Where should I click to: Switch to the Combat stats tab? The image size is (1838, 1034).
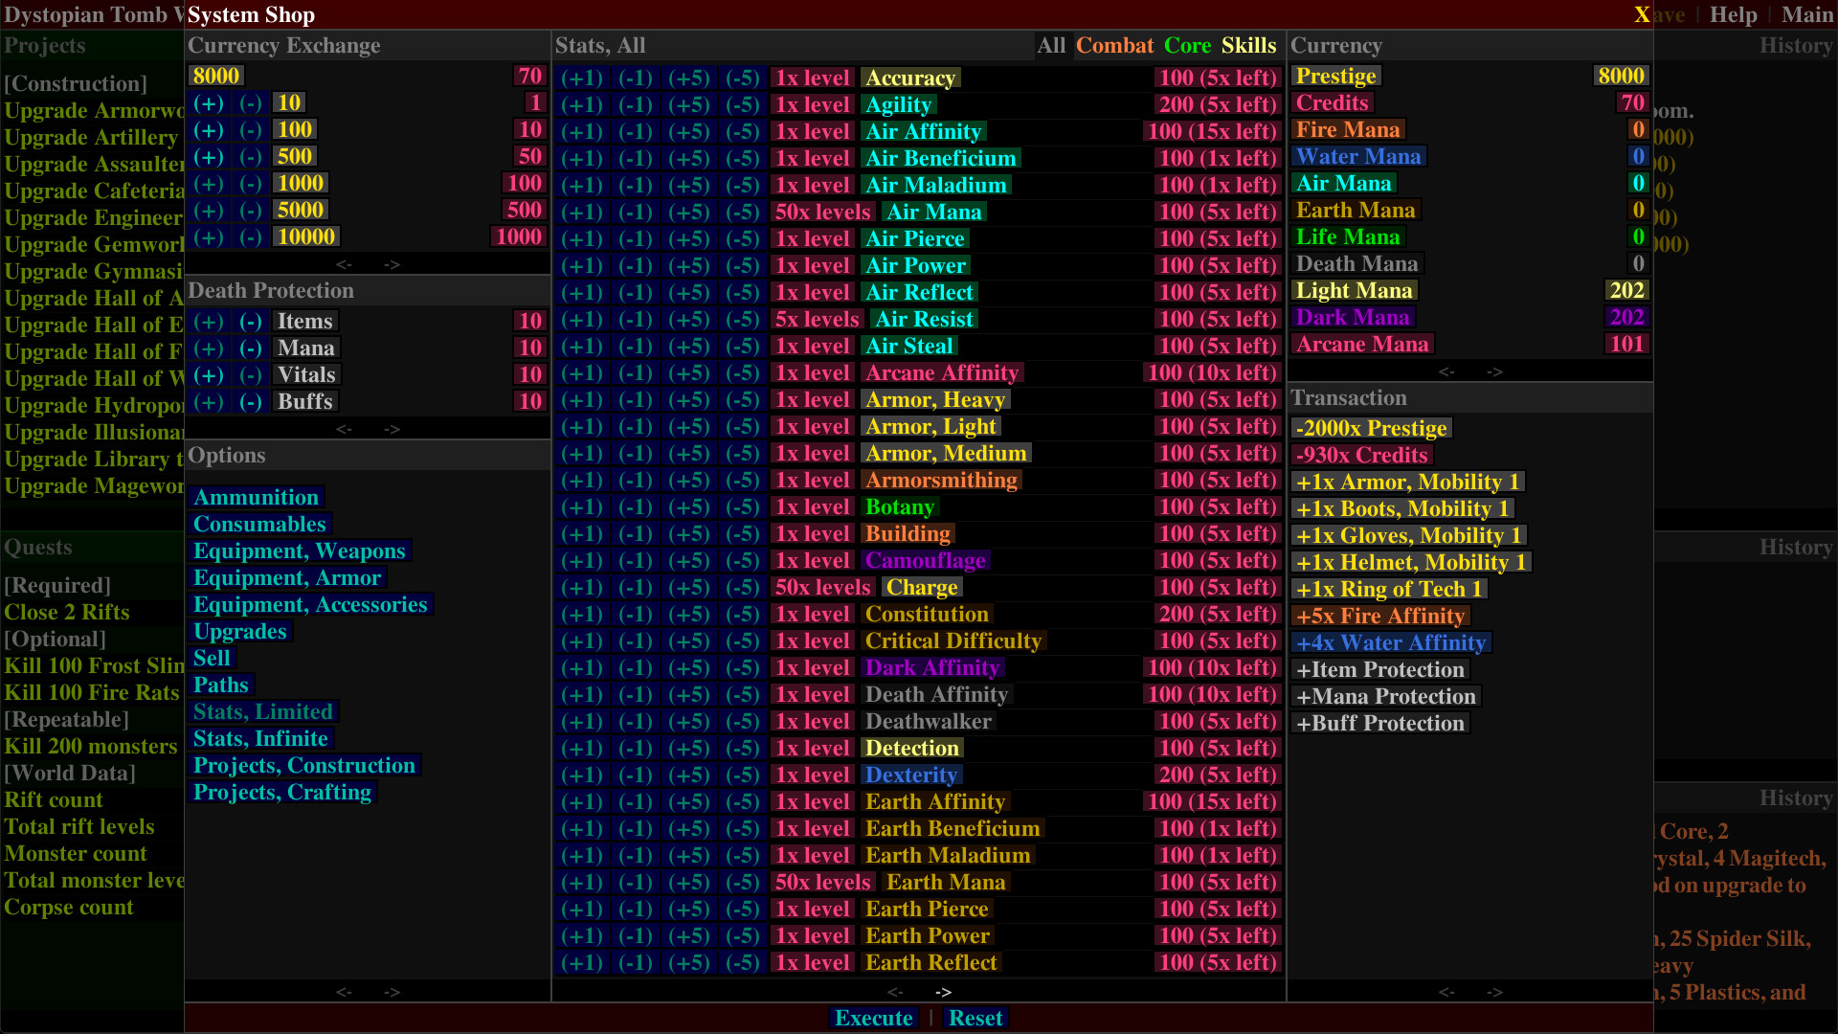pyautogui.click(x=1114, y=45)
